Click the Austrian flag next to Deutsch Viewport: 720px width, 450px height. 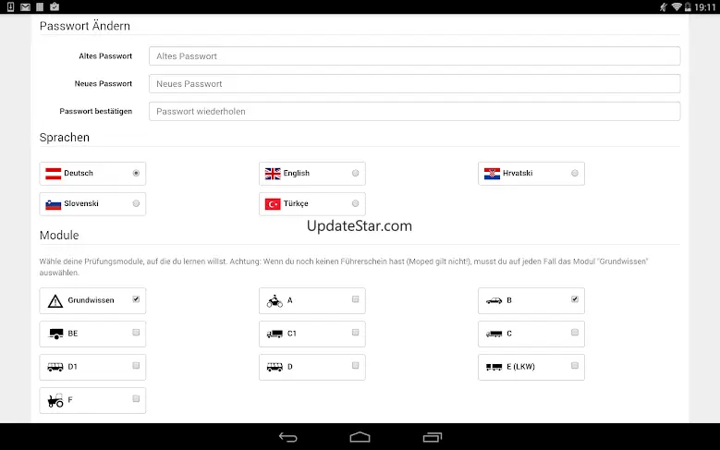(54, 174)
